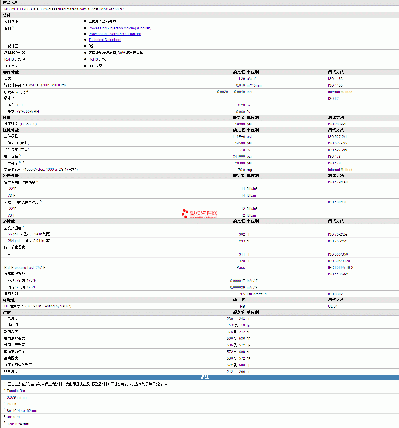The width and height of the screenshot is (399, 428).
Task: Select the IEC 60695-10-2 test method
Action: coord(340,268)
